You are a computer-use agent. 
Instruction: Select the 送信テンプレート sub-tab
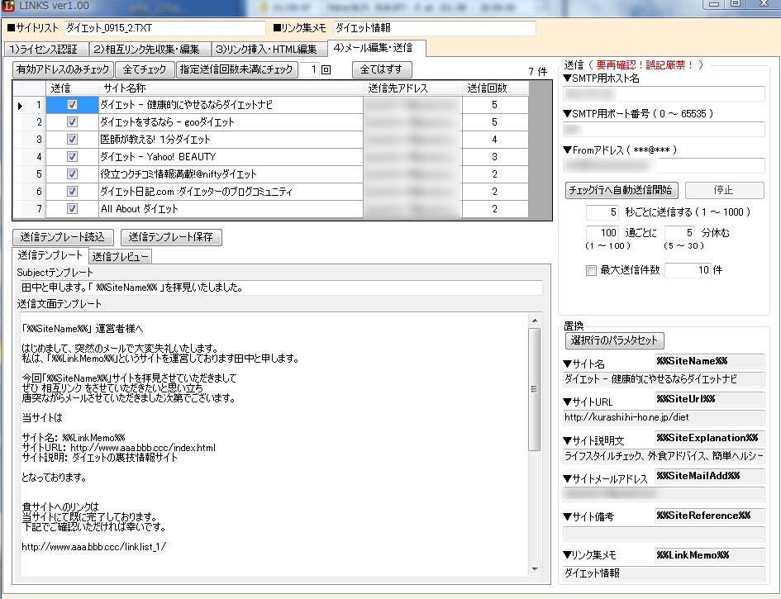click(50, 255)
